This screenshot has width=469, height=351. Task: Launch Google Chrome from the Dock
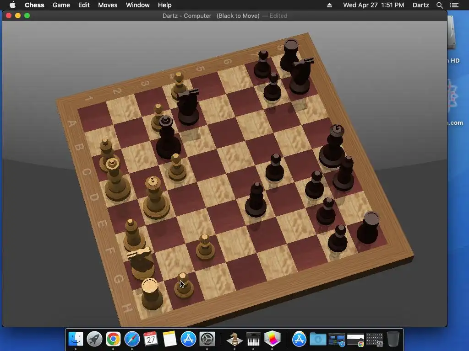click(113, 339)
